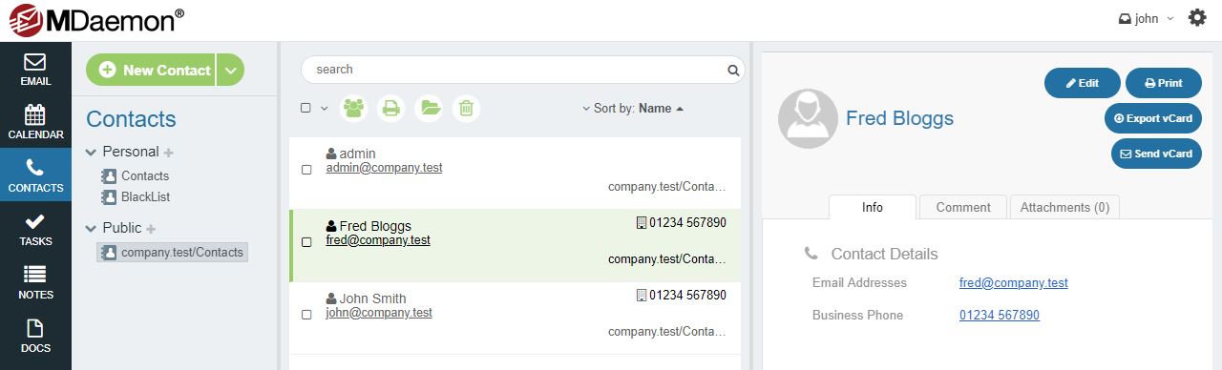Select Fred Bloggs name in the list

point(375,226)
